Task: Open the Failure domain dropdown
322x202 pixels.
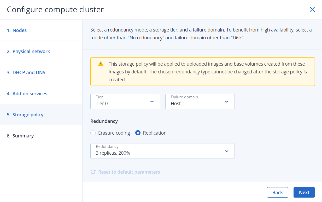Action: 200,102
